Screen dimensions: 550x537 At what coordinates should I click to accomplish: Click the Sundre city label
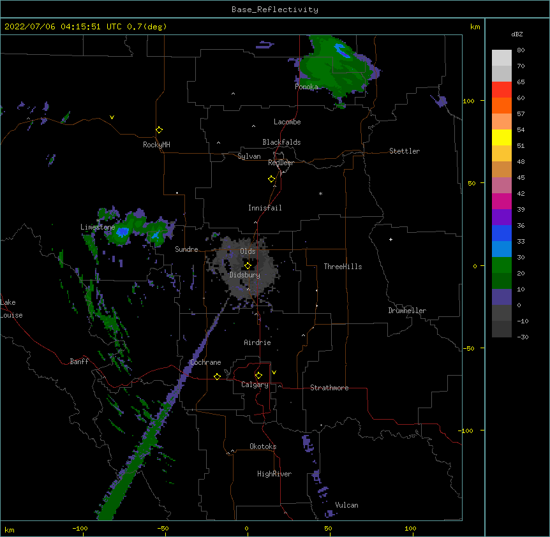pos(186,249)
